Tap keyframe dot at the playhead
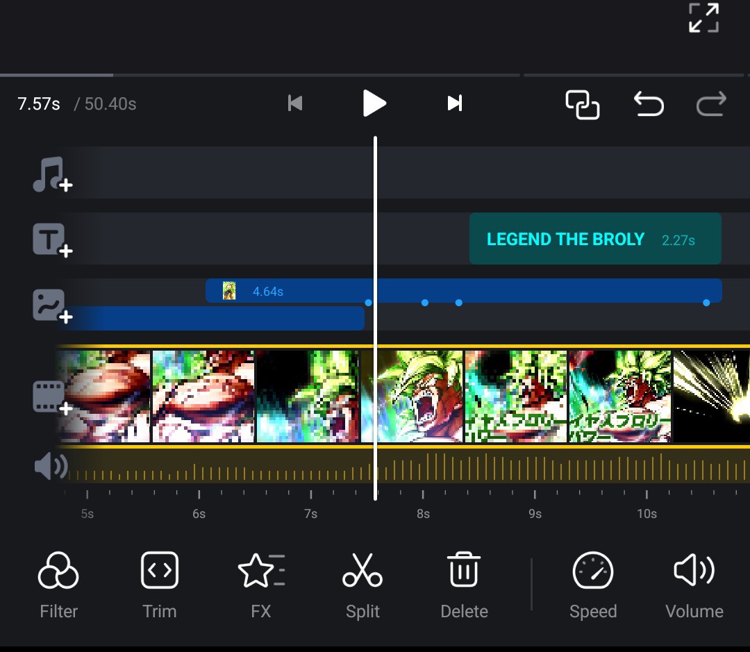 point(368,303)
